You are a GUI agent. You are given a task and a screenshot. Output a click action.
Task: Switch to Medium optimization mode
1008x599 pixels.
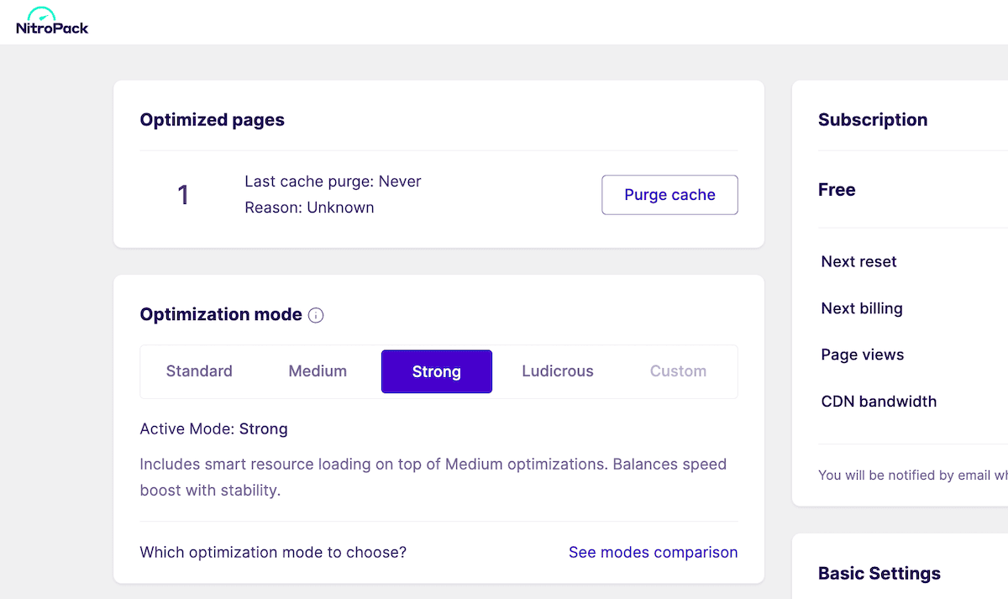[318, 371]
